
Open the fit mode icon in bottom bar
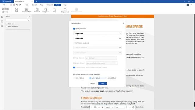[x=95, y=107]
